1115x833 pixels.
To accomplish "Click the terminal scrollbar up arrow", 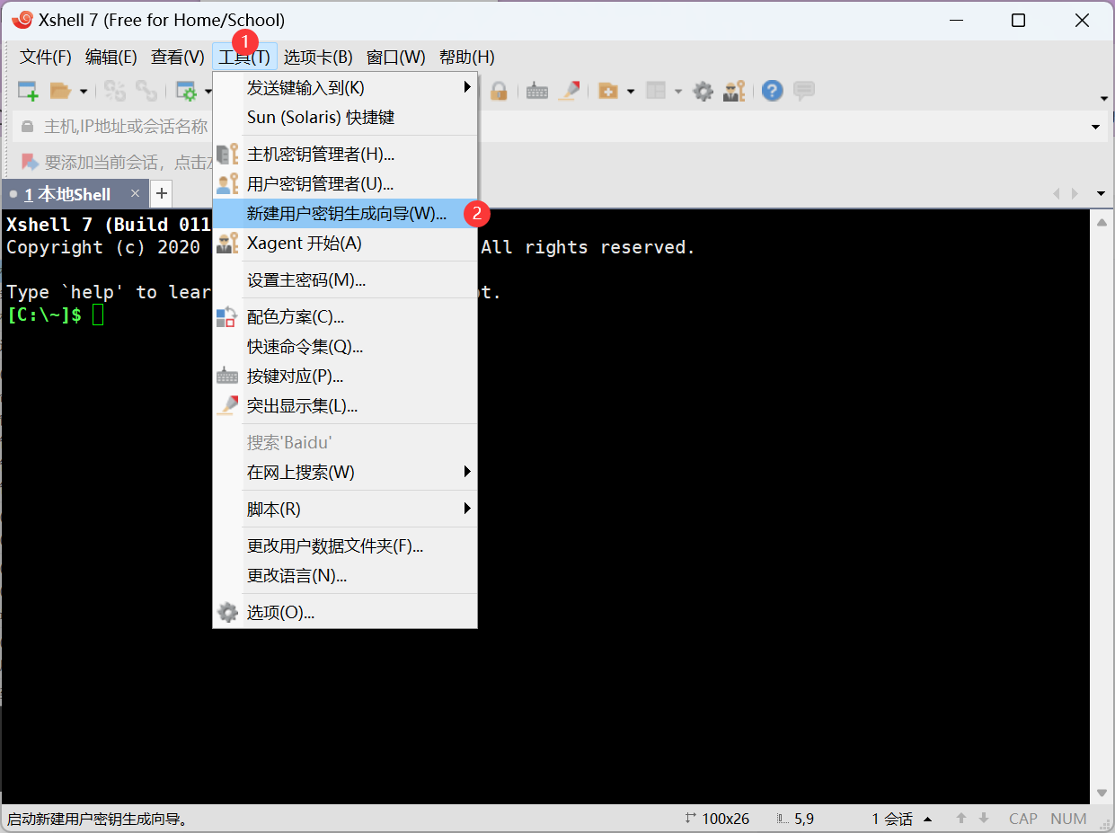I will [1103, 221].
